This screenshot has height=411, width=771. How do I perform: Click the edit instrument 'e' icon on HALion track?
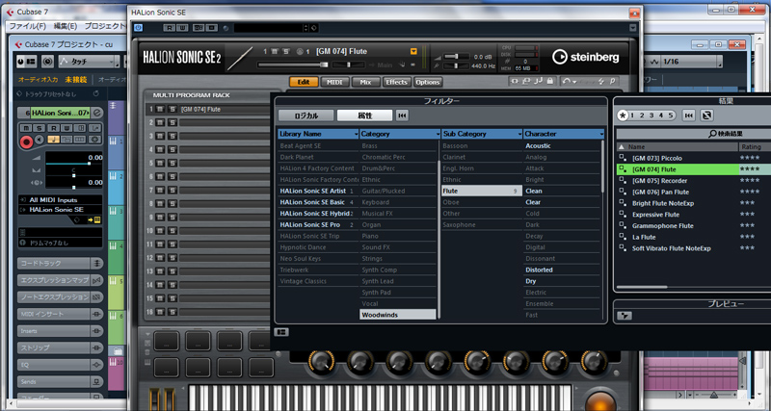[x=97, y=113]
